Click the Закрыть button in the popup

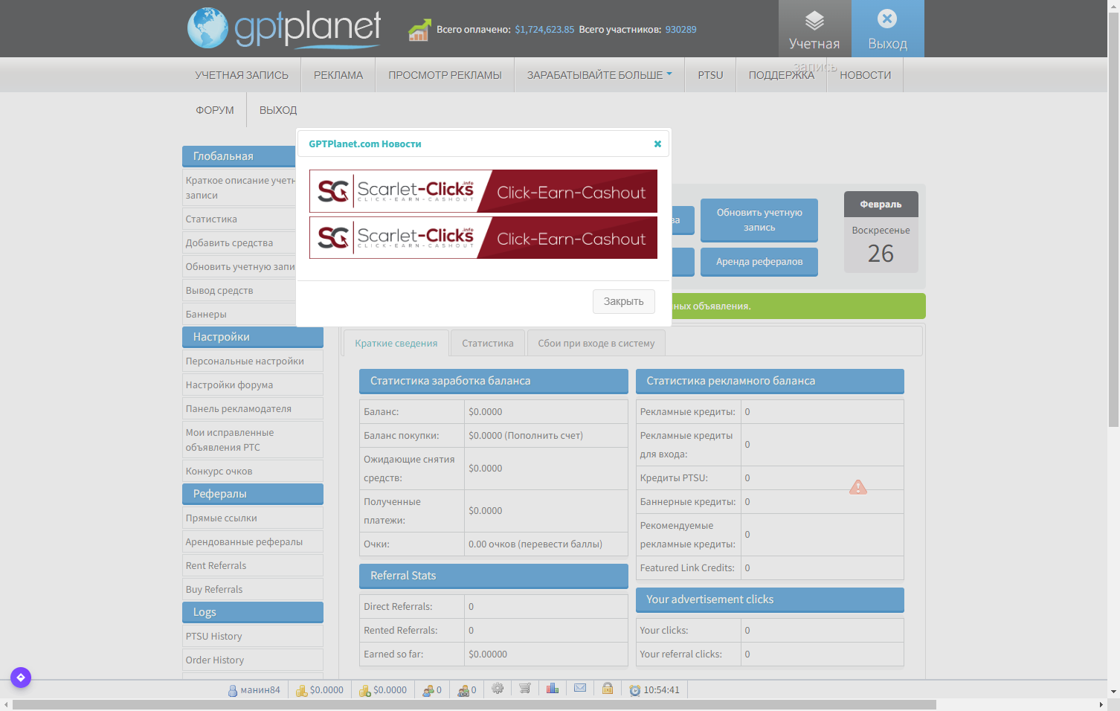tap(624, 301)
